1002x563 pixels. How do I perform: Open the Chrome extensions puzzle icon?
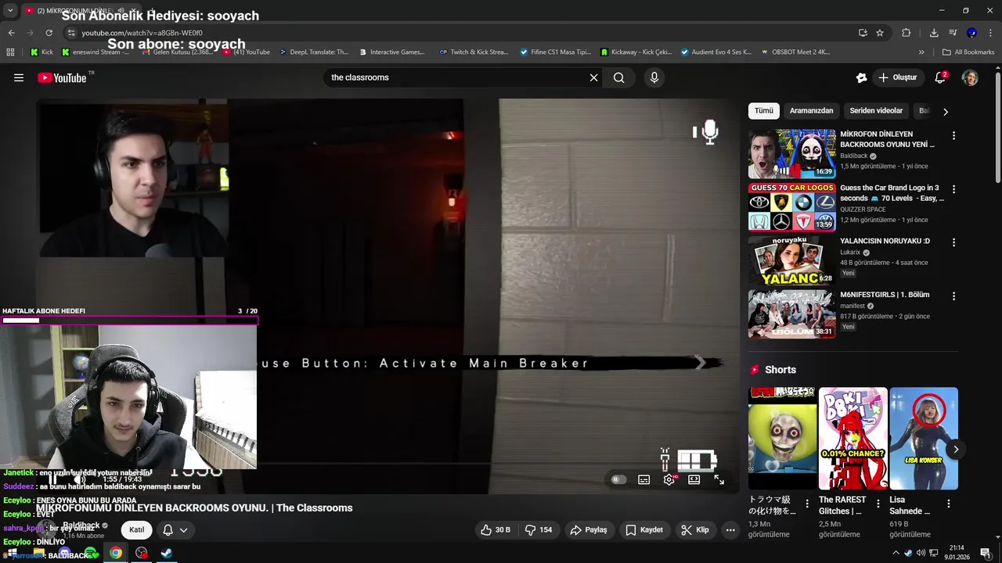[x=906, y=33]
